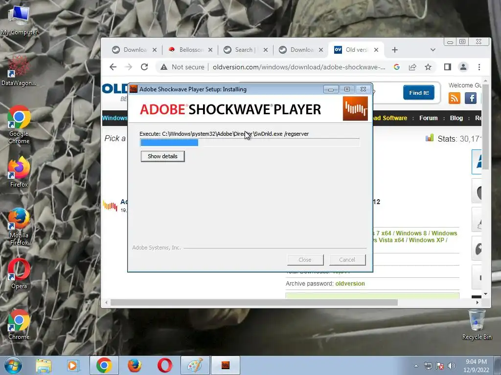This screenshot has width=501, height=375.
Task: Switch to the Download tab next to Old version
Action: click(296, 50)
